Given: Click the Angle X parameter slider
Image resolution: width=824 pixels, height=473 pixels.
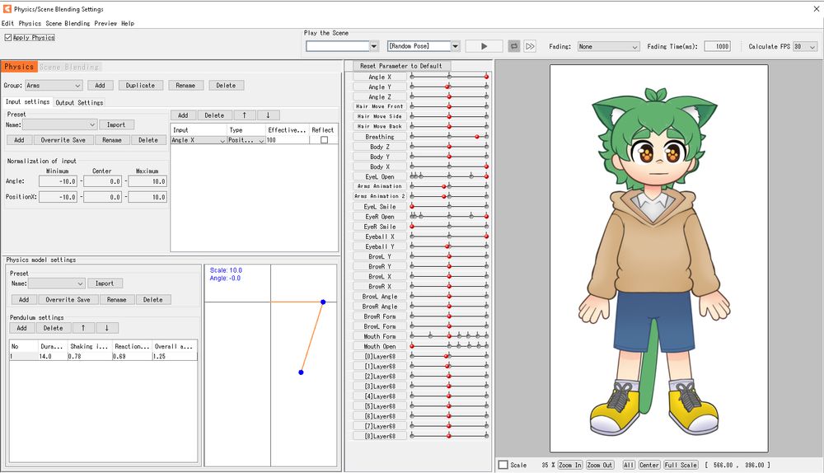Looking at the screenshot, I should 449,77.
